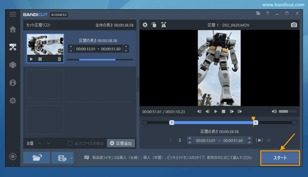The image size is (308, 177).
Task: Click the start time field in the segment list
Action: tap(86, 49)
